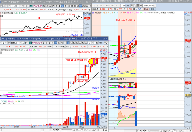Click stop button in right chart bottom controls
192x132 pixels.
point(143,131)
